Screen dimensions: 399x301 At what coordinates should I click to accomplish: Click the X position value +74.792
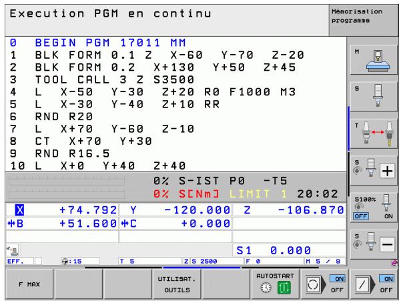pyautogui.click(x=88, y=210)
